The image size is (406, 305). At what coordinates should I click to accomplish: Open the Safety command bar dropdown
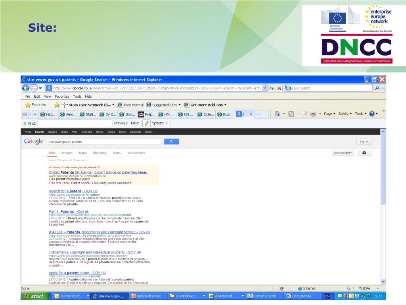(x=345, y=114)
